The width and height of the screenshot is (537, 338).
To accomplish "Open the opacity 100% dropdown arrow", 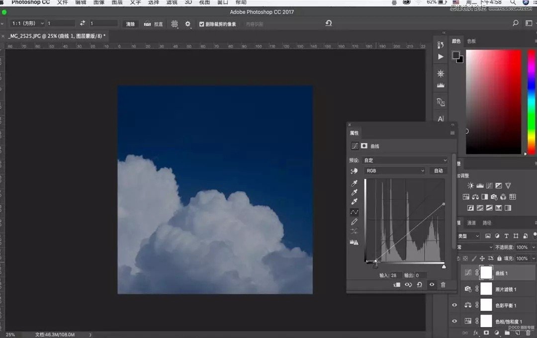I will pos(533,247).
